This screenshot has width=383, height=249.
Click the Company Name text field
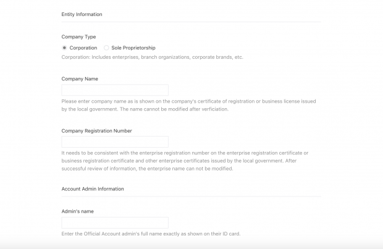click(115, 90)
